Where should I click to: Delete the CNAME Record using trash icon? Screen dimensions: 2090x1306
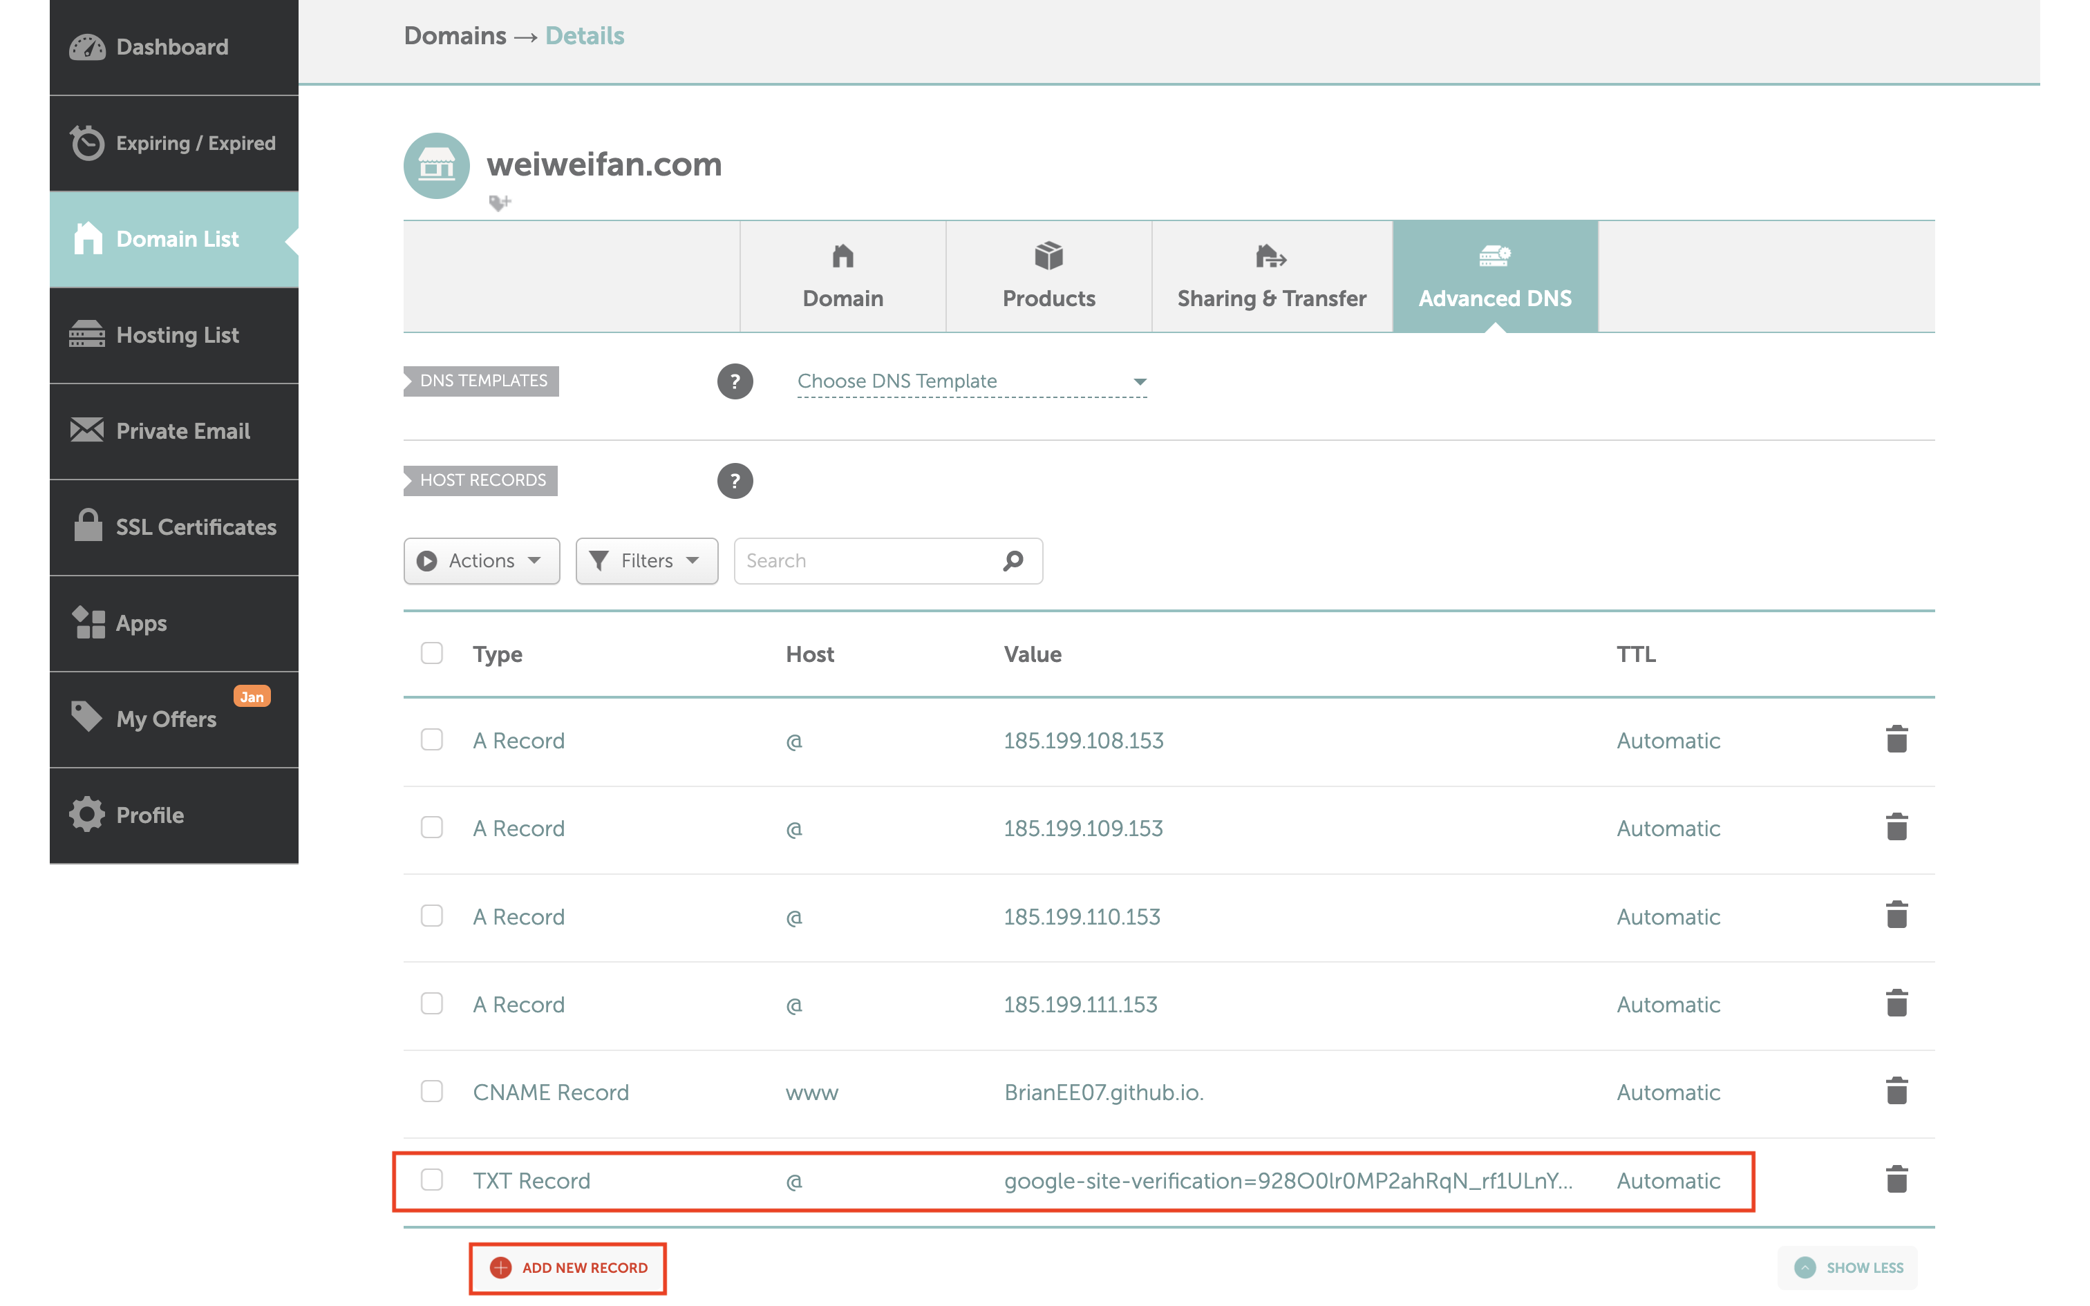click(1896, 1091)
